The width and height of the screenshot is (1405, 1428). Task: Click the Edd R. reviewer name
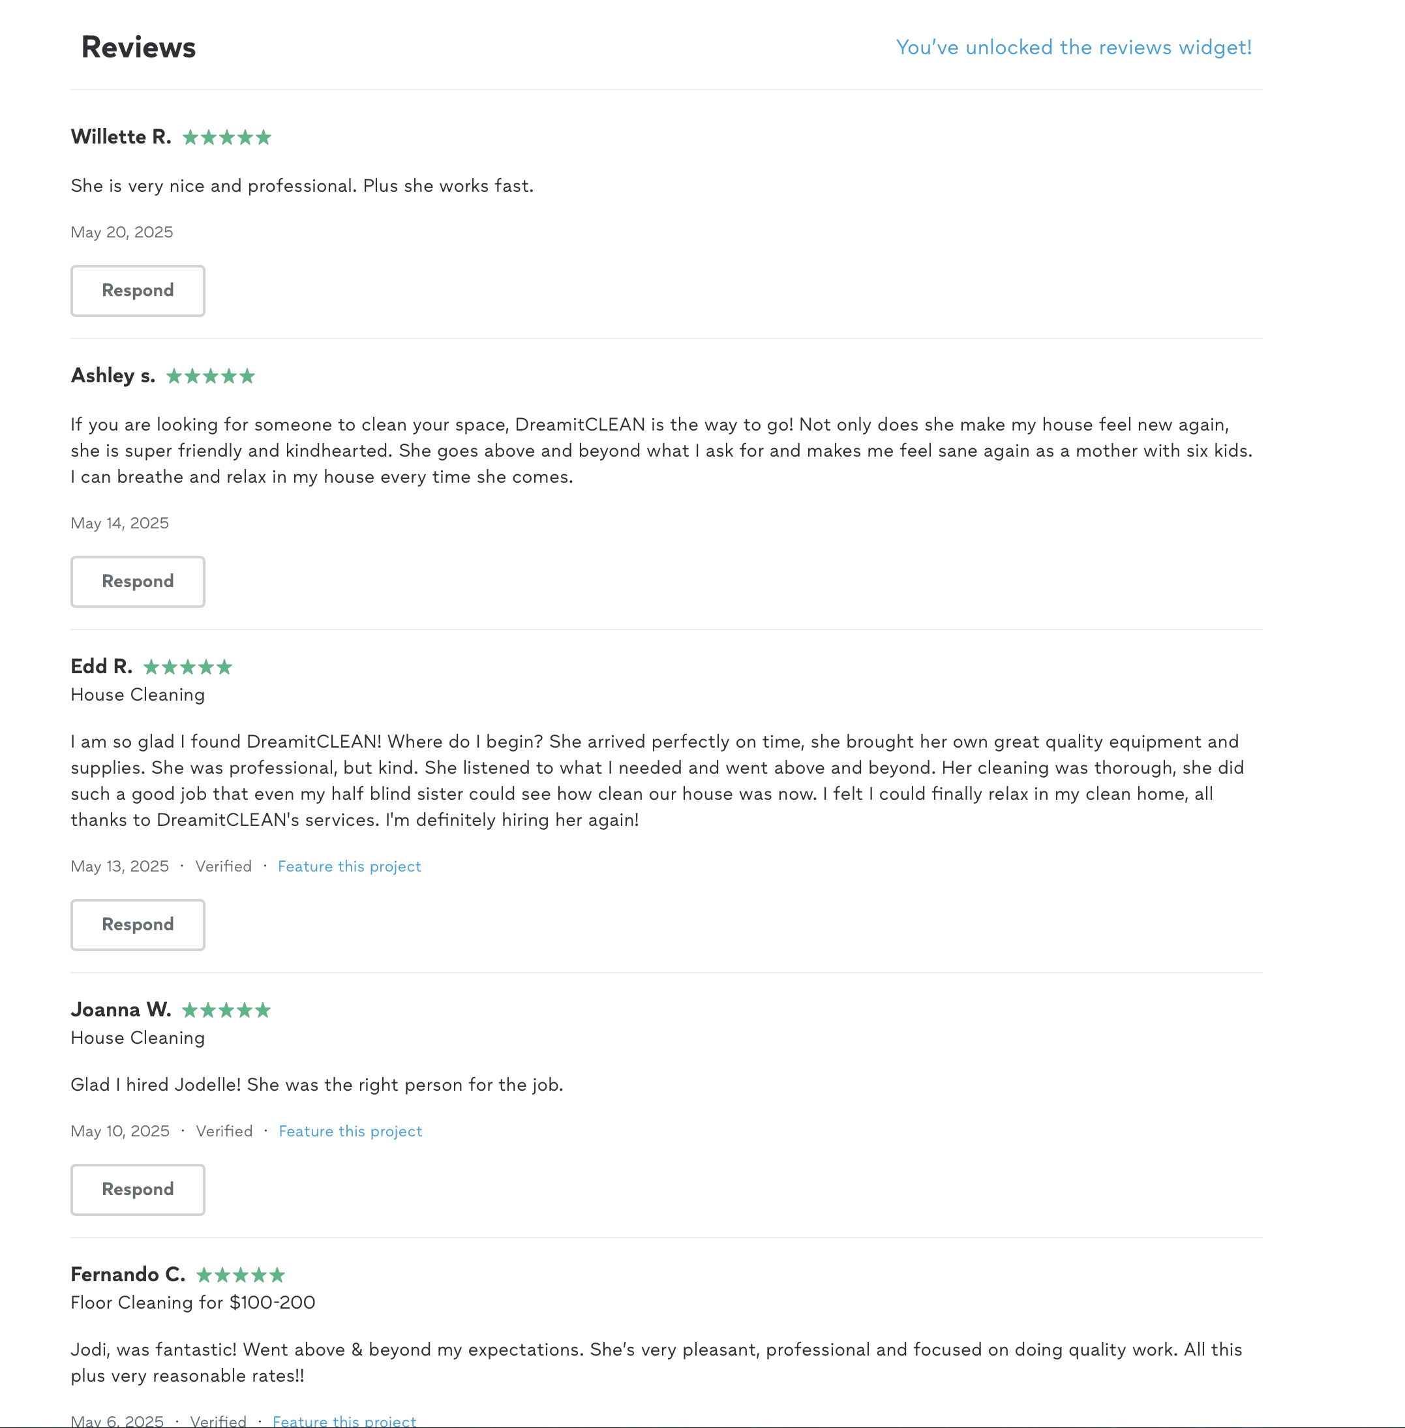[x=102, y=667]
